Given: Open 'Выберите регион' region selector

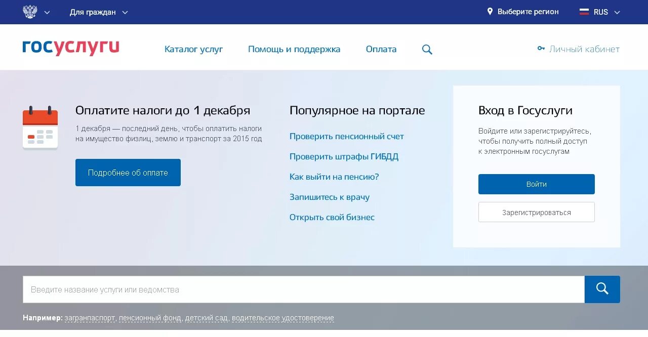Looking at the screenshot, I should 528,12.
